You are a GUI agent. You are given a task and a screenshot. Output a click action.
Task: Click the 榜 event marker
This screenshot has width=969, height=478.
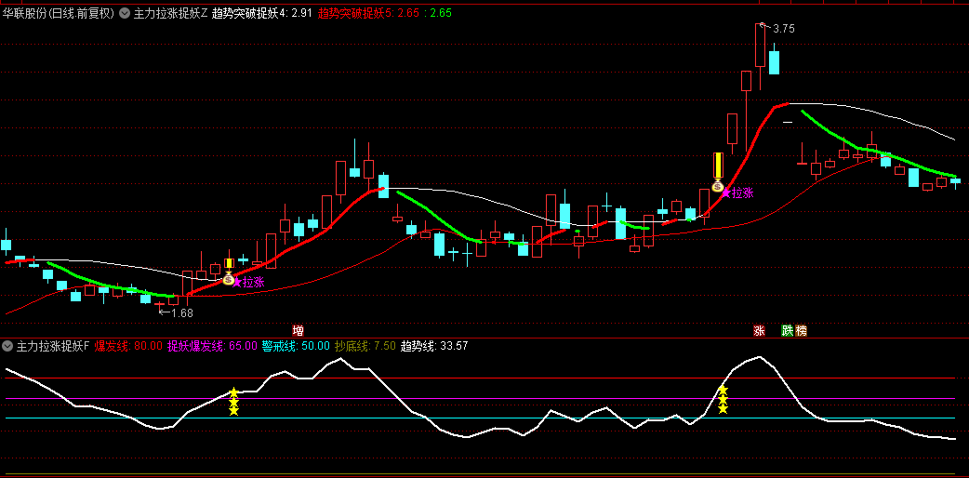click(801, 331)
